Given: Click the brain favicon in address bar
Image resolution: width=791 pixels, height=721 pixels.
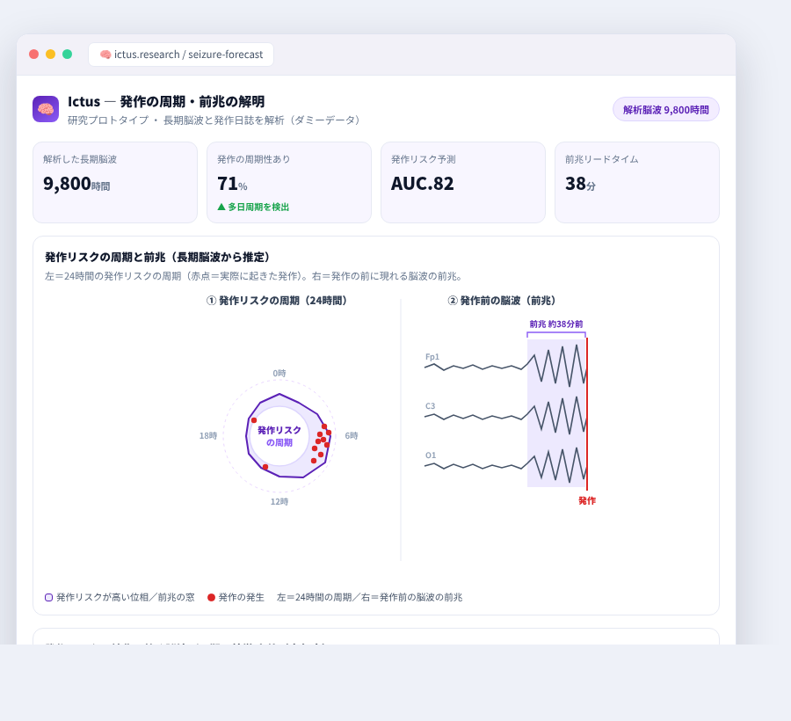Looking at the screenshot, I should click(x=105, y=55).
